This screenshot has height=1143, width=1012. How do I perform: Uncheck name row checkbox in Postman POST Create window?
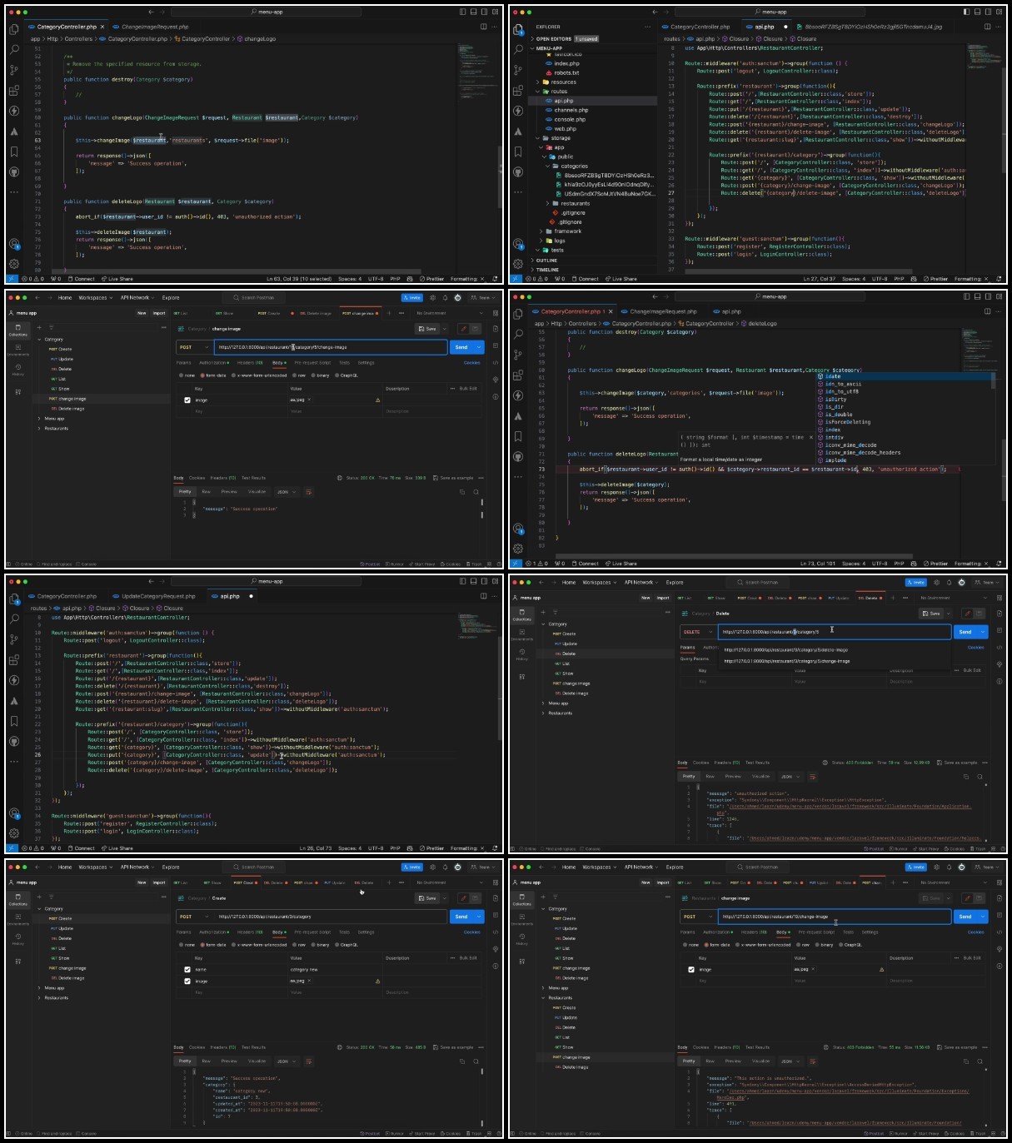pyautogui.click(x=187, y=970)
